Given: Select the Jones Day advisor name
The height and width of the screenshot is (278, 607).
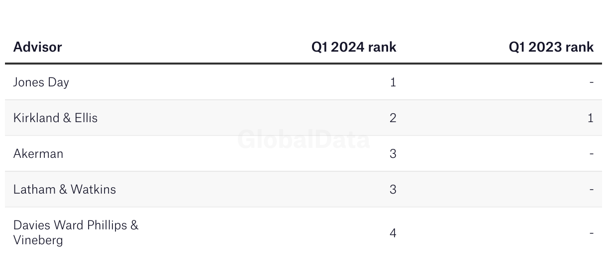Looking at the screenshot, I should pos(41,82).
